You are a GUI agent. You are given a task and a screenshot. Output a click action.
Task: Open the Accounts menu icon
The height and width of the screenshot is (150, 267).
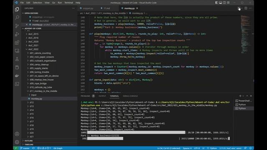[17, 134]
